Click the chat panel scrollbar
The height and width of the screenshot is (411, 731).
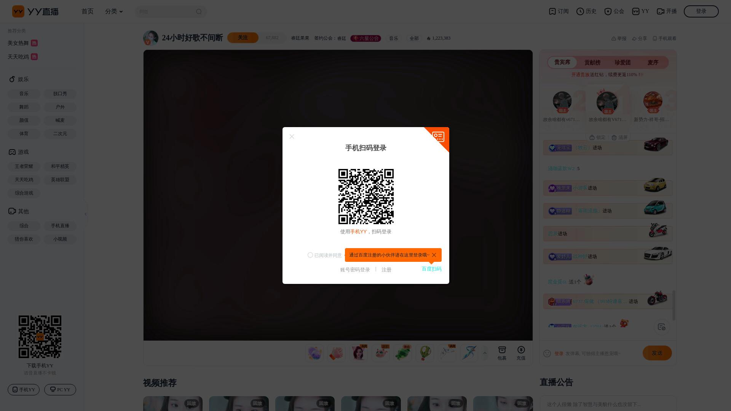tap(674, 305)
